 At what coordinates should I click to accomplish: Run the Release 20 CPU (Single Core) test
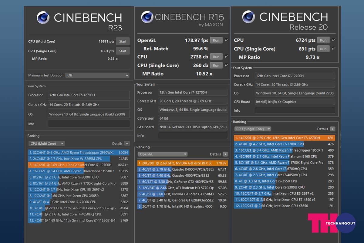click(323, 49)
